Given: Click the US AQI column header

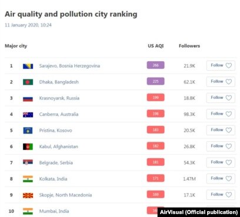Looking at the screenshot, I should 156,46.
